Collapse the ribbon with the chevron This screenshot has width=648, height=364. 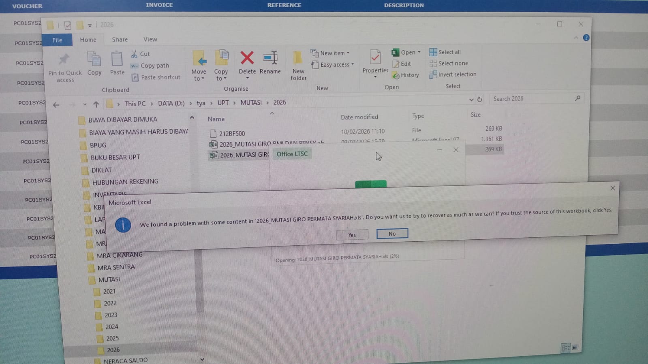coord(576,38)
